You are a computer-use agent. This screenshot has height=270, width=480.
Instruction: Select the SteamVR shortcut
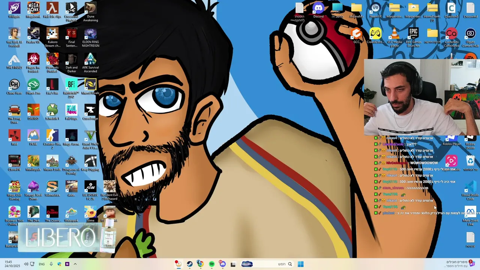coord(375,10)
